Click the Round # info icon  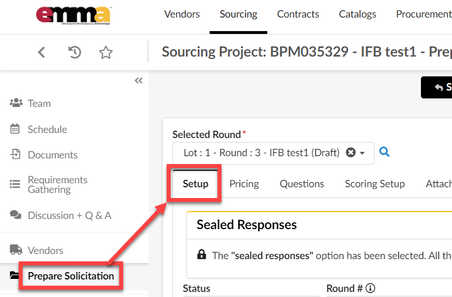click(371, 289)
